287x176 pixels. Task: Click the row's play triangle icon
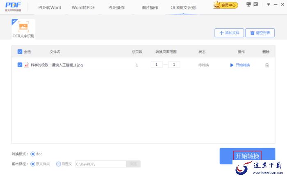tap(232, 65)
